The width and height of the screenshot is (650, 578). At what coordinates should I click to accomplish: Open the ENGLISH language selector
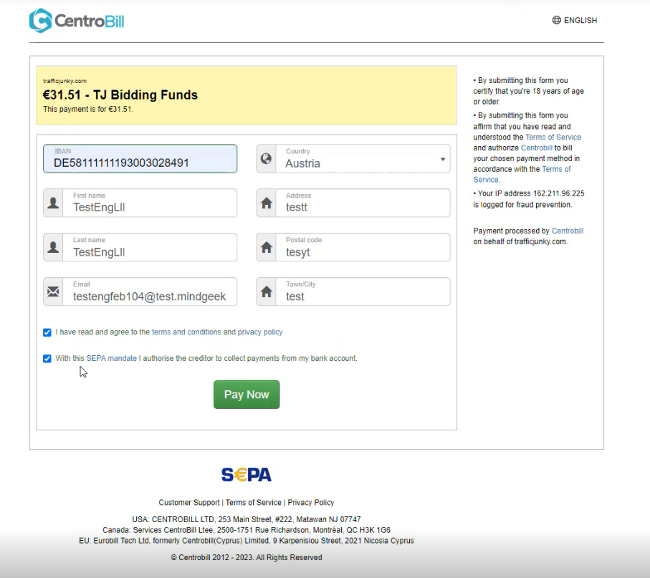575,20
